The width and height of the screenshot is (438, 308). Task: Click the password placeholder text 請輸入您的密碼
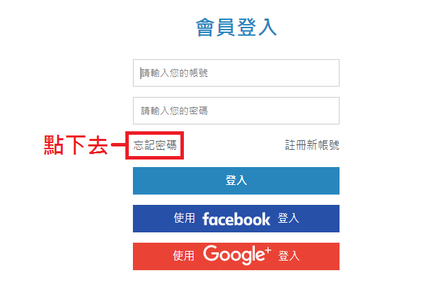pos(174,111)
